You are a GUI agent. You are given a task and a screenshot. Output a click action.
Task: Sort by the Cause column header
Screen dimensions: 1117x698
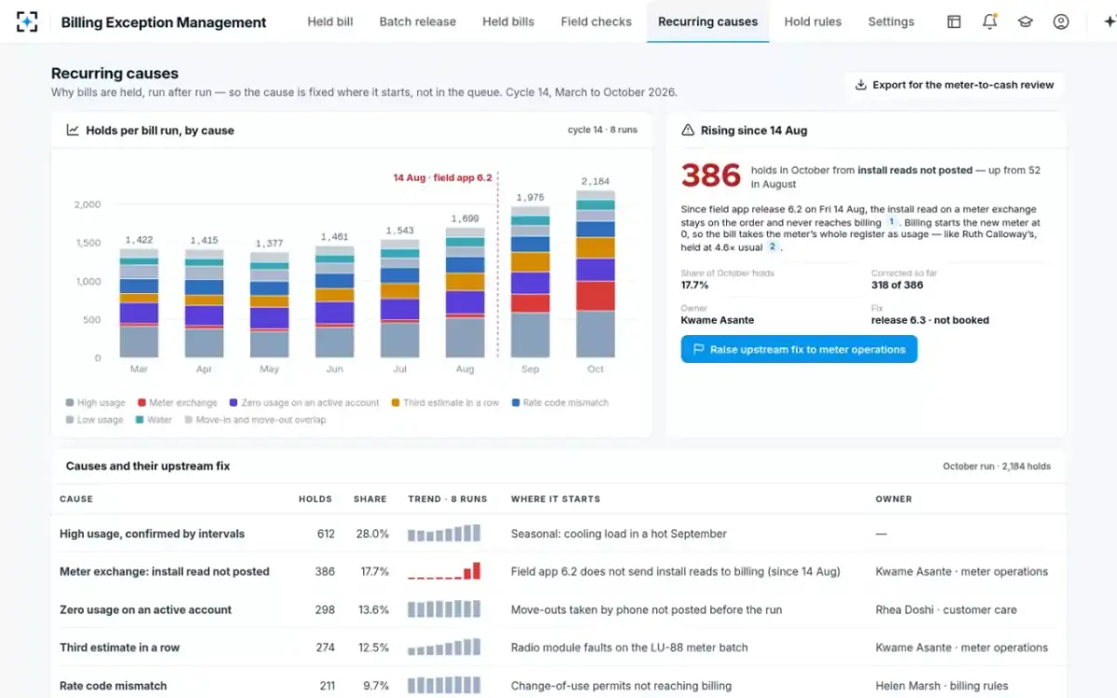(x=76, y=499)
